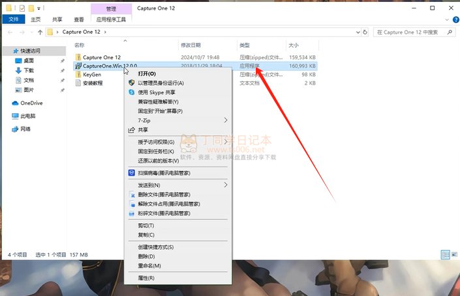Viewport: 460px width, 296px height.
Task: Select OneDrive in the navigation pane
Action: click(x=31, y=103)
